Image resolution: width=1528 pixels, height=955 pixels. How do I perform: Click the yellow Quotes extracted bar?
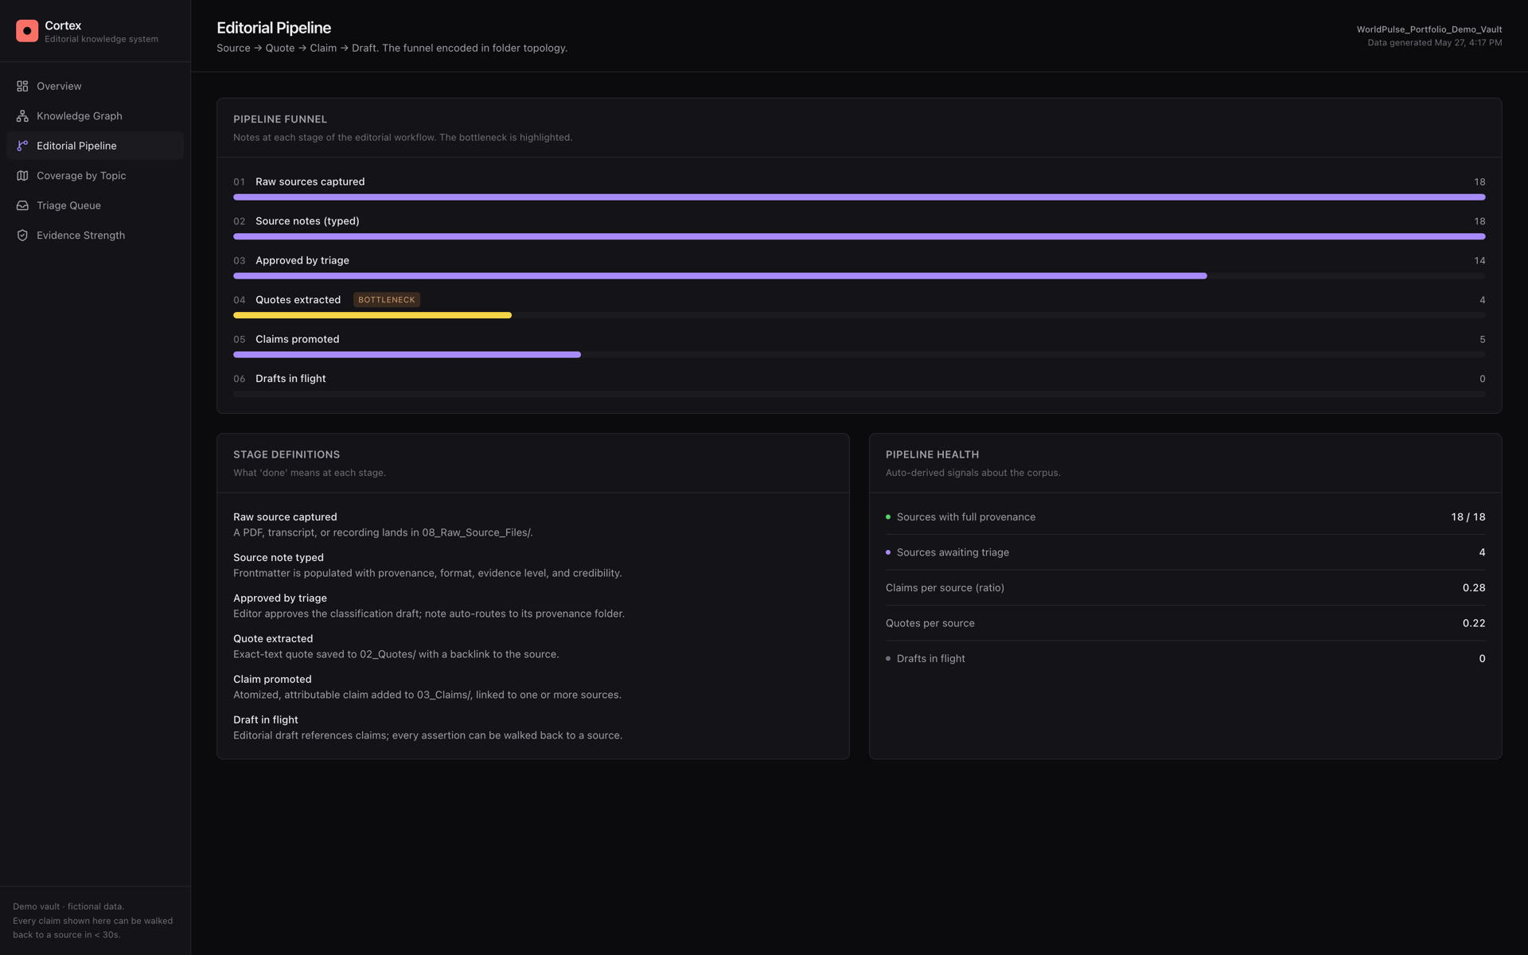pos(372,315)
